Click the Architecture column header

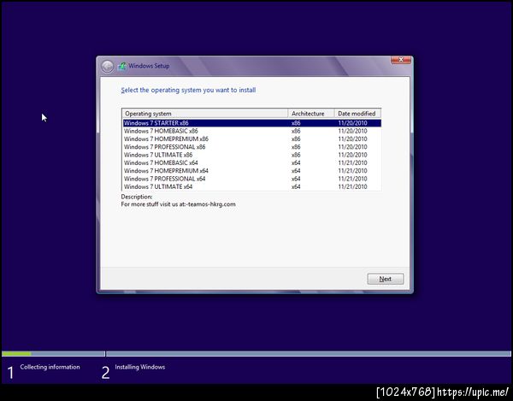(x=311, y=114)
